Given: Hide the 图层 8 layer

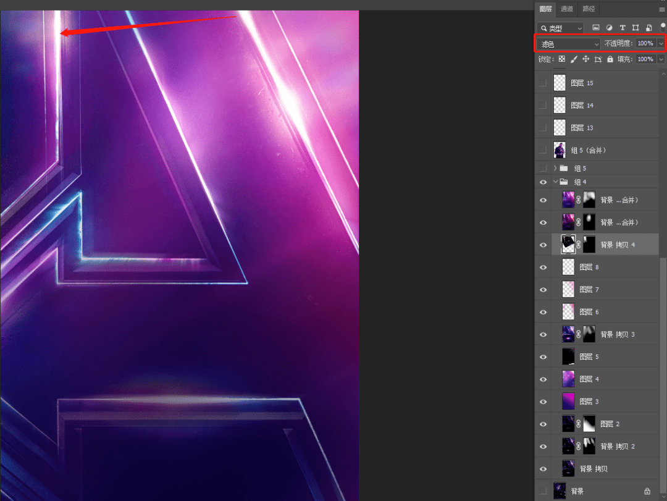Looking at the screenshot, I should [x=543, y=267].
